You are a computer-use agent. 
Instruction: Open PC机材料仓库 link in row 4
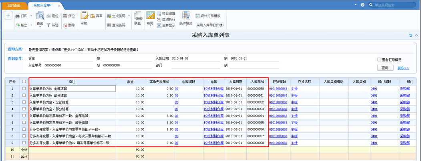click(x=214, y=109)
